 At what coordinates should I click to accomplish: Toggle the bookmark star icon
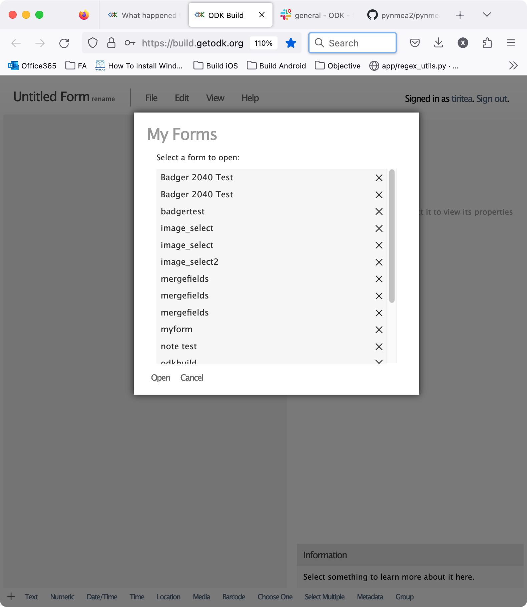point(291,43)
